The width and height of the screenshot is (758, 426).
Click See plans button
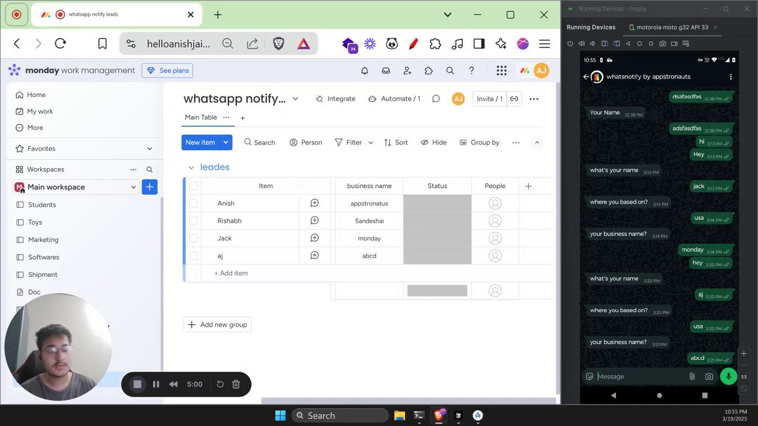coord(168,70)
